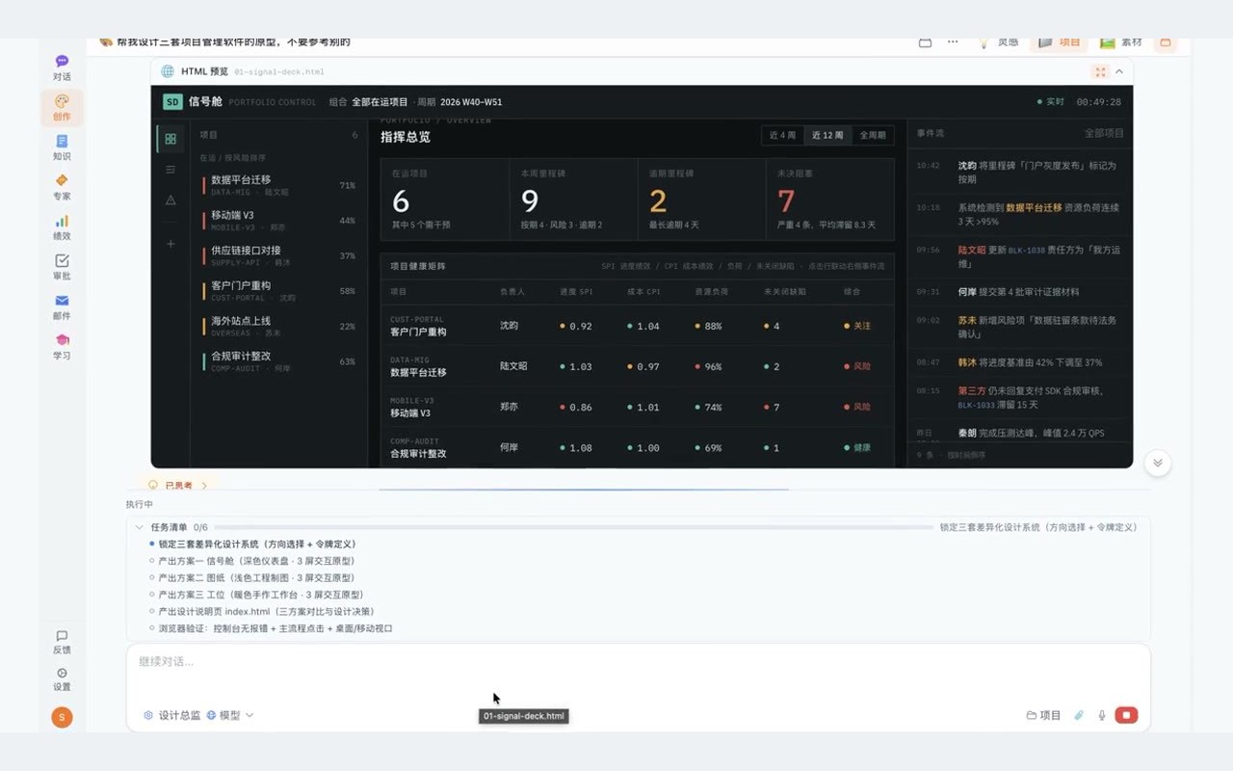
Task: Open the 对话 chat section in sidebar
Action: pos(62,67)
